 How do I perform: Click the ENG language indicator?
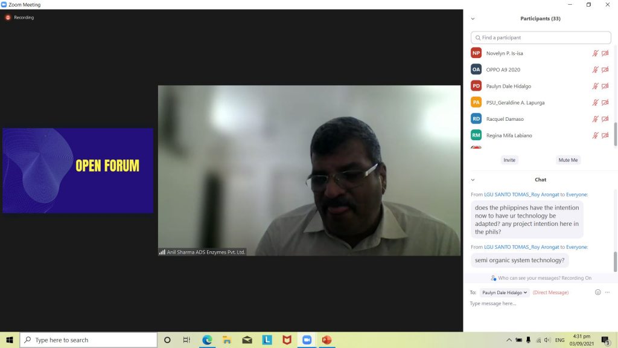559,340
